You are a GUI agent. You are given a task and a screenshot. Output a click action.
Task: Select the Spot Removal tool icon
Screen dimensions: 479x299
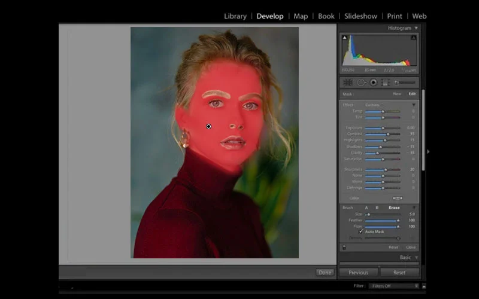pos(361,82)
